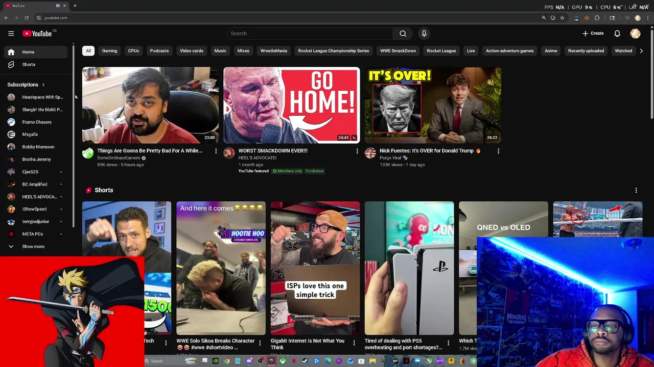Open options for WORST SMACKDOWN EVER video
The image size is (654, 367).
pos(357,151)
